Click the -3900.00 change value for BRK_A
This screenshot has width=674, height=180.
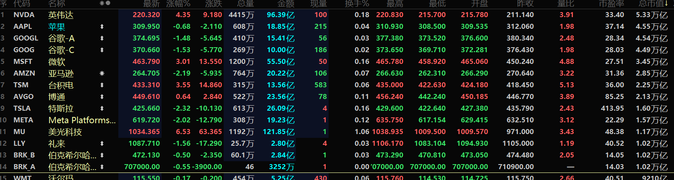tap(207, 167)
